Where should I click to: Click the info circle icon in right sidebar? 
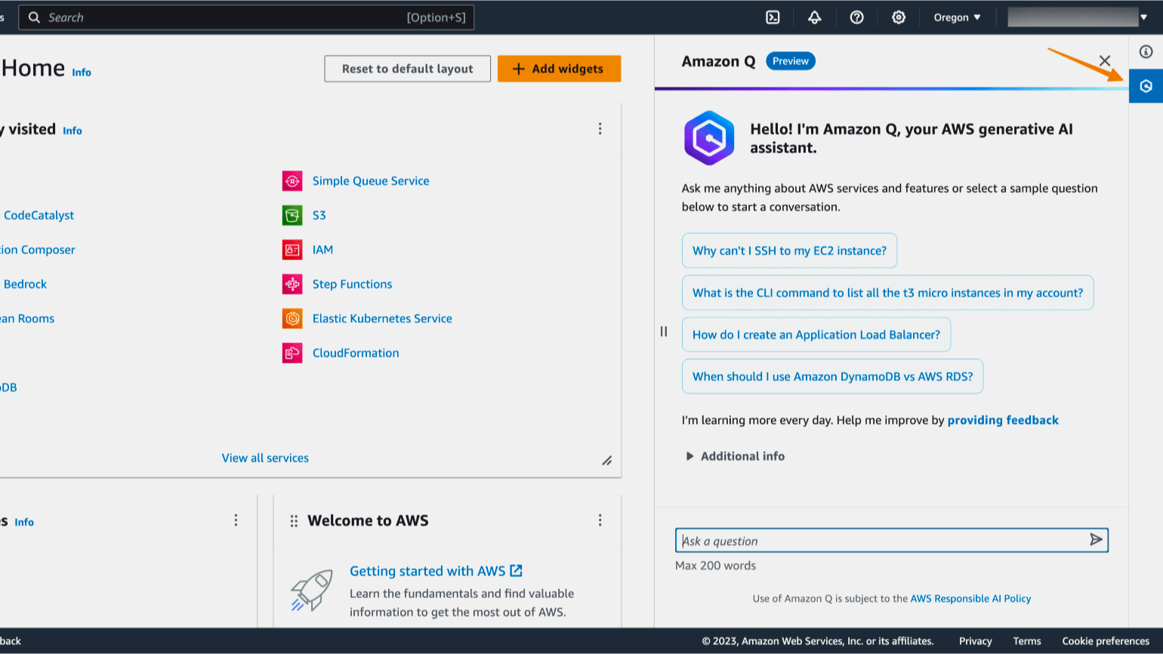pos(1146,51)
